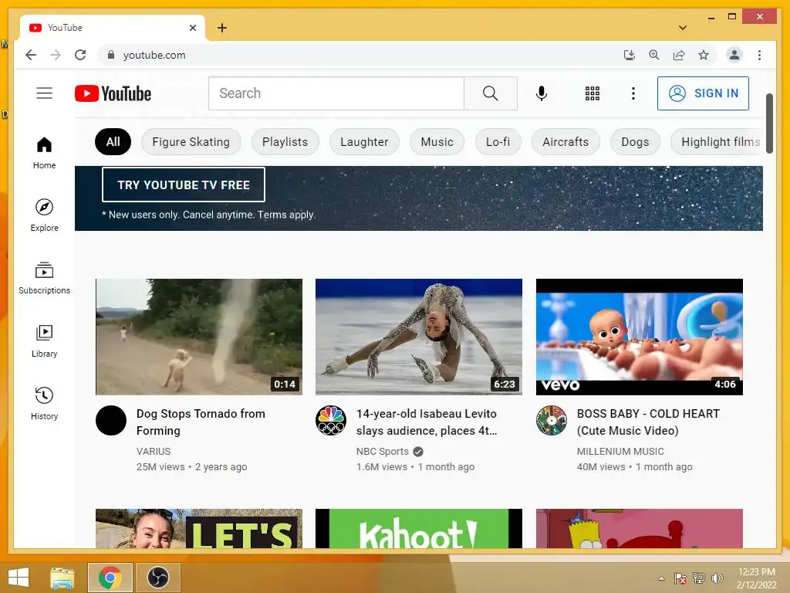Open the Bart Simpson video thumbnail
This screenshot has height=593, width=790.
[640, 528]
